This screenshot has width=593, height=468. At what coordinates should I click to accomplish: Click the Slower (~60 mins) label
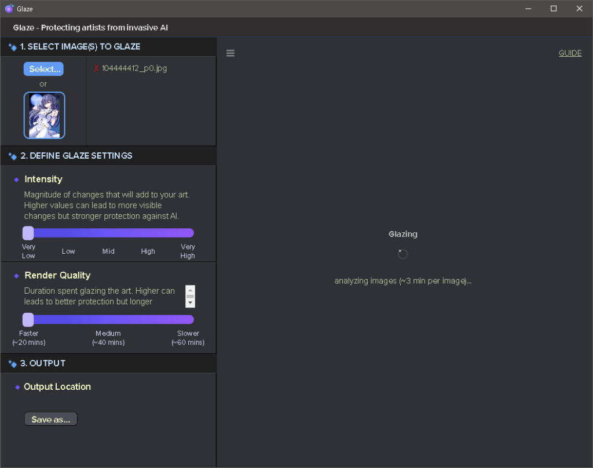point(188,338)
